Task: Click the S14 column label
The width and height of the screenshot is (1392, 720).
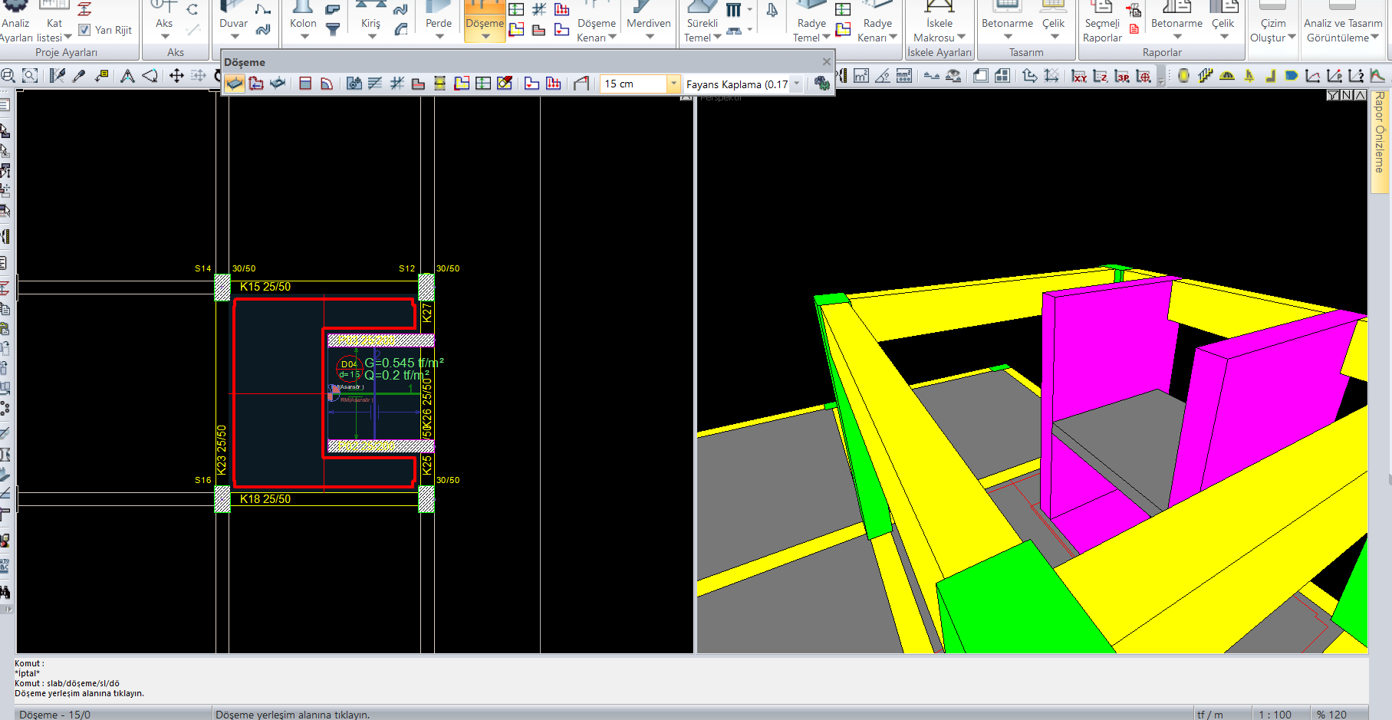Action: [202, 268]
